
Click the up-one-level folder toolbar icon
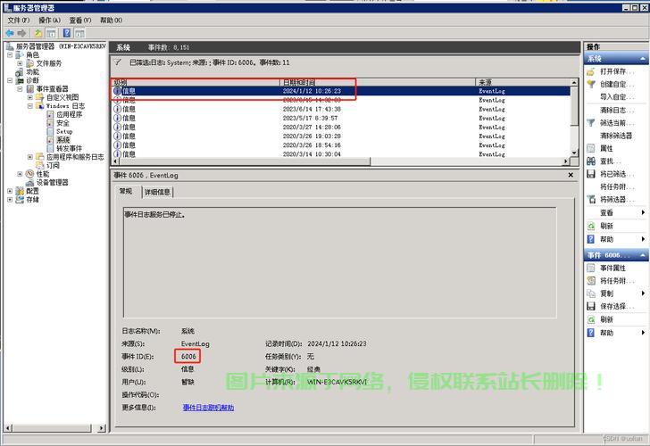[38, 33]
